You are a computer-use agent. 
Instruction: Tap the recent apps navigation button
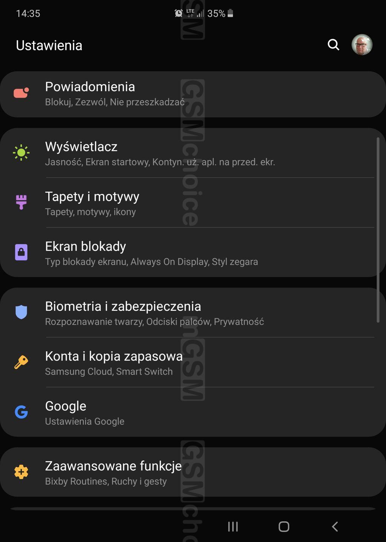[233, 527]
